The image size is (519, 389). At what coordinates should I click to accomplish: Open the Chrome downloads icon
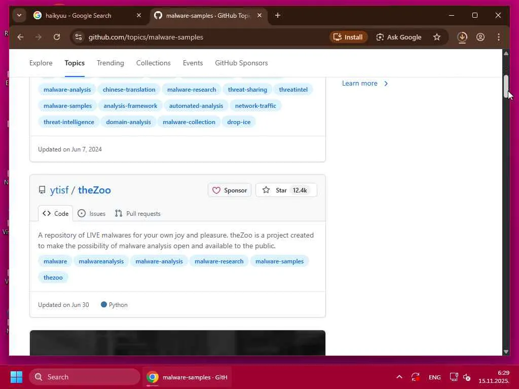point(462,37)
